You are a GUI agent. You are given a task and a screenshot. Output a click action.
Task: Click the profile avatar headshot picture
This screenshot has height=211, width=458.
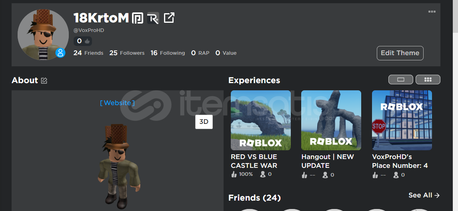[x=43, y=34]
